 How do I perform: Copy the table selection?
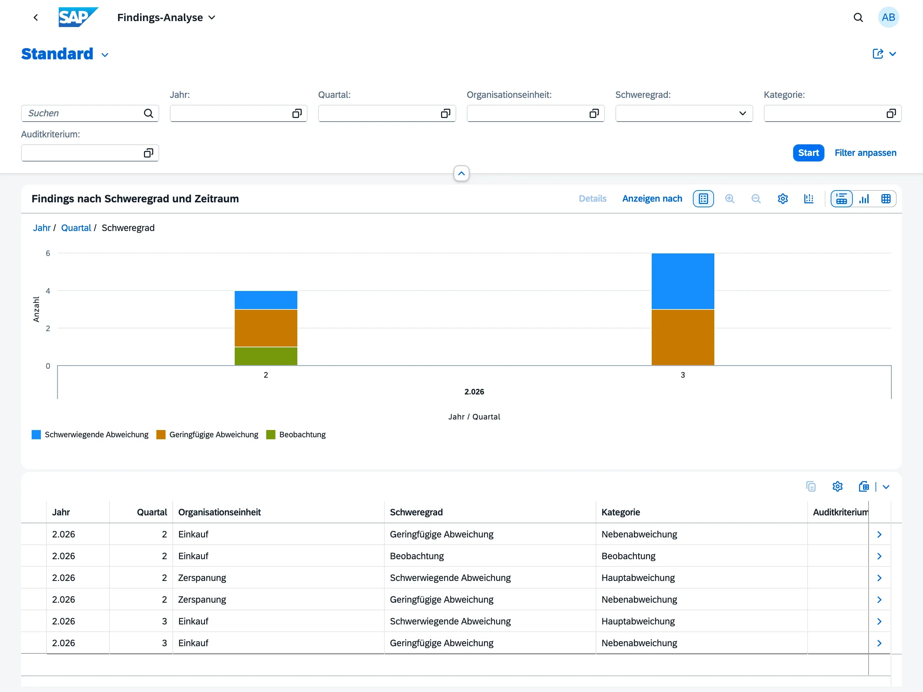(810, 486)
